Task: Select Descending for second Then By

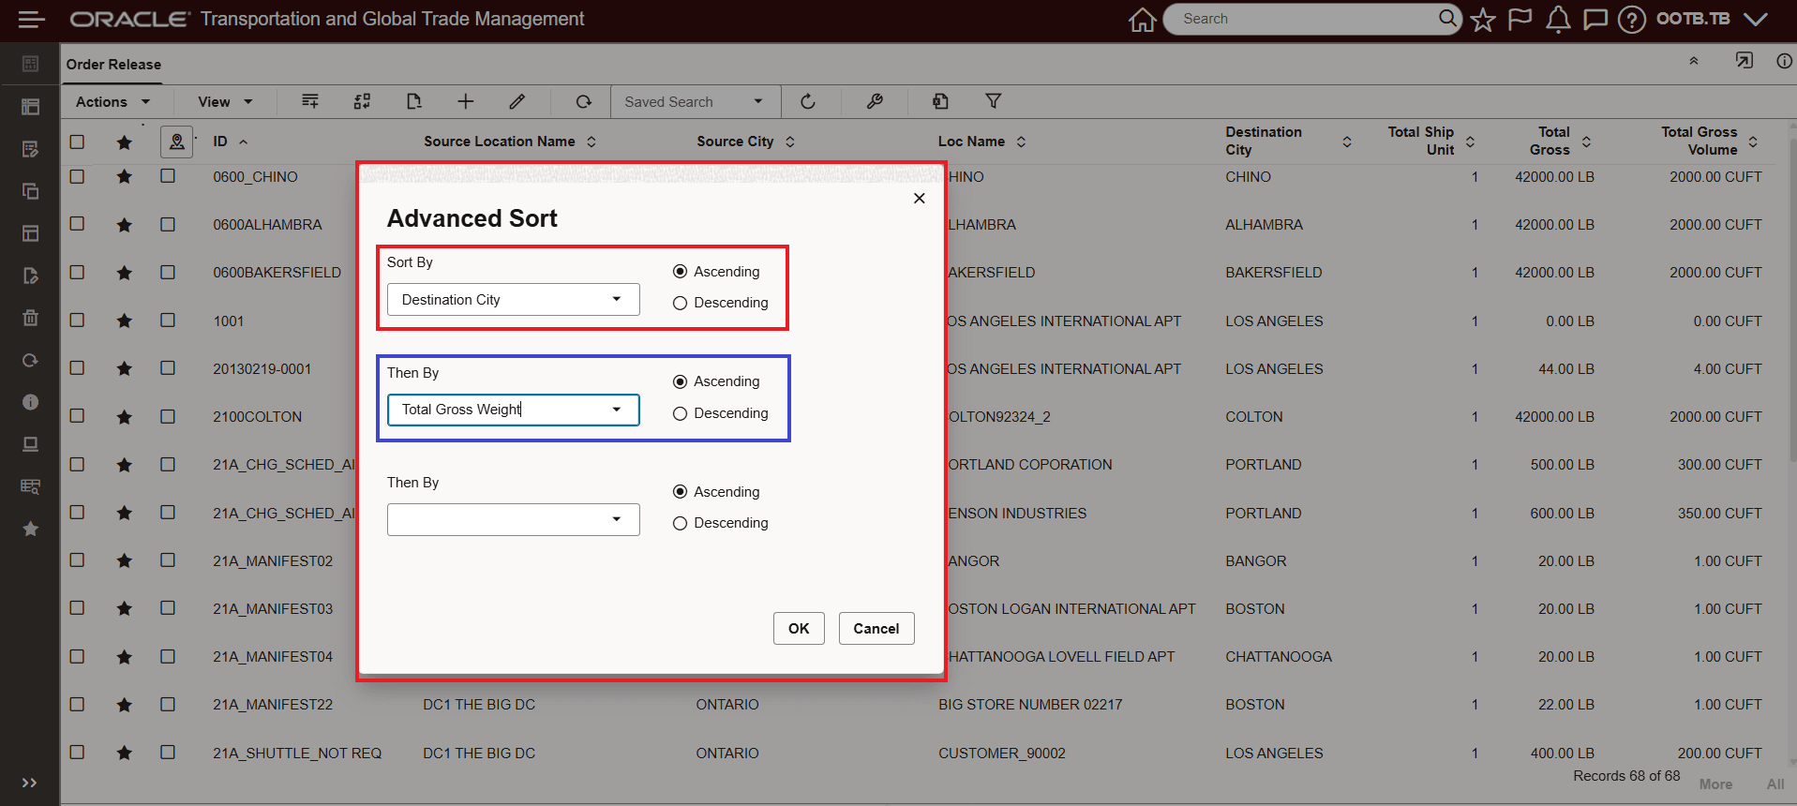Action: point(680,523)
